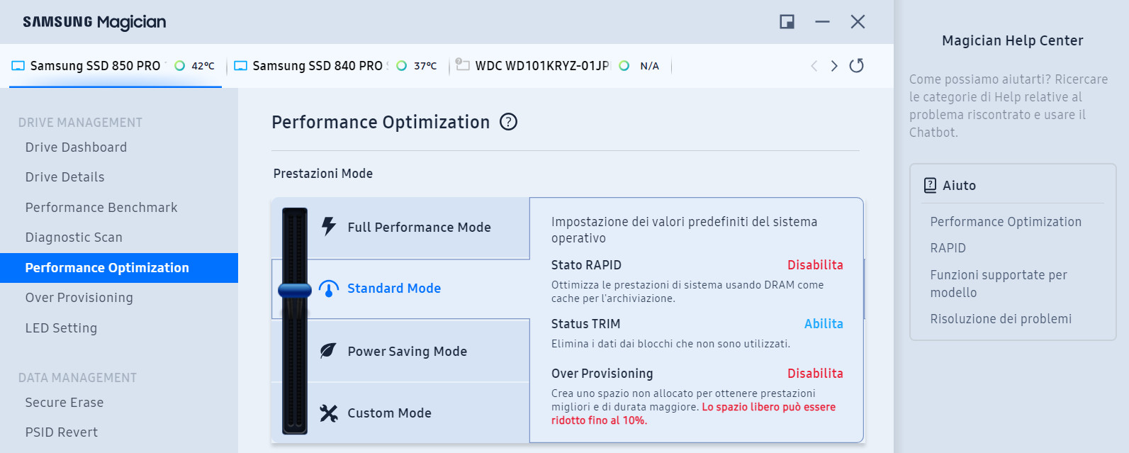Click the Over Provisioning label in details panel
Screen dimensions: 1129x453
point(602,374)
